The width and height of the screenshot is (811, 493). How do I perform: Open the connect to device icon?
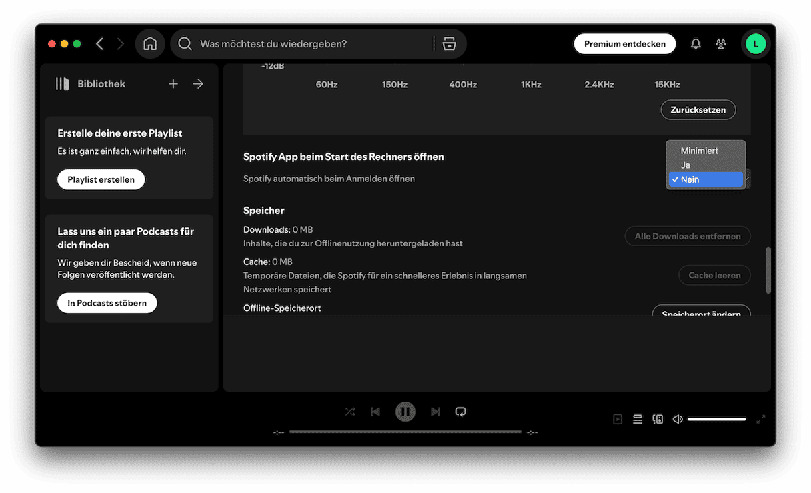tap(658, 419)
